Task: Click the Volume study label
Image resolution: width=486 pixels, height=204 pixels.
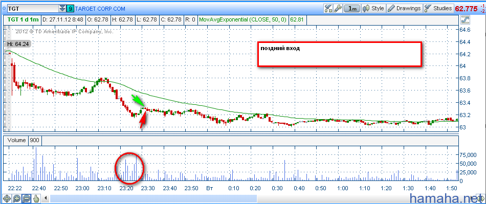Action: [x=17, y=140]
